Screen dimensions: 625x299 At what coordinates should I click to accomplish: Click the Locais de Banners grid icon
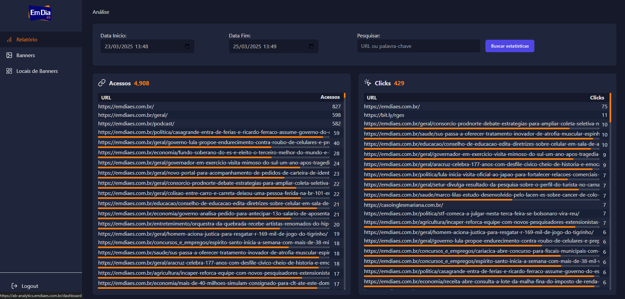coord(9,71)
